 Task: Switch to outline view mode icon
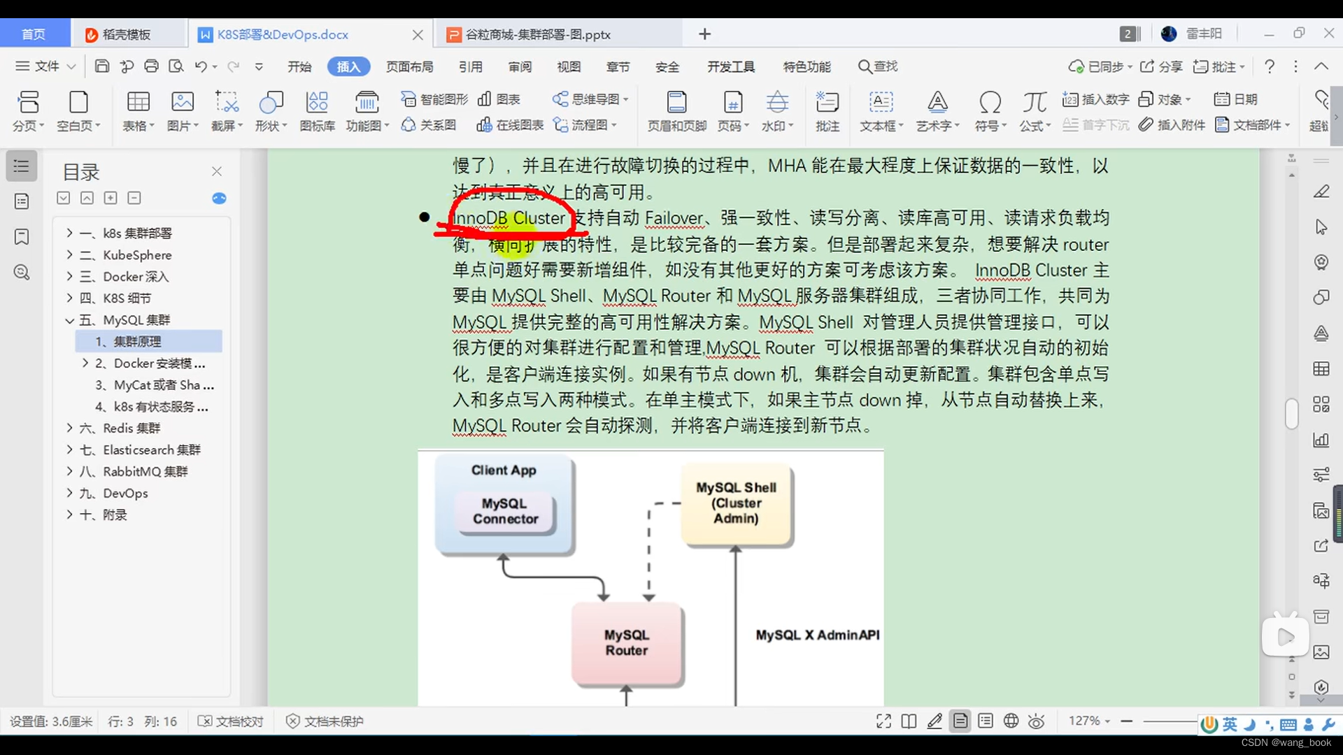click(x=986, y=721)
